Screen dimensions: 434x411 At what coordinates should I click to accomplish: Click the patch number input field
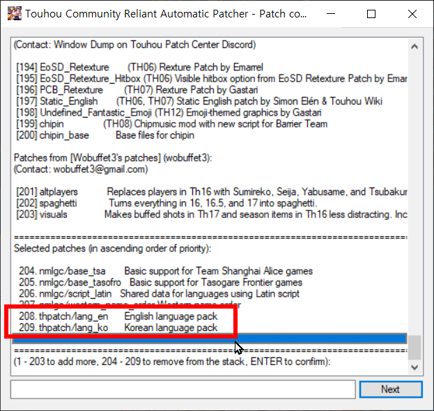183,389
